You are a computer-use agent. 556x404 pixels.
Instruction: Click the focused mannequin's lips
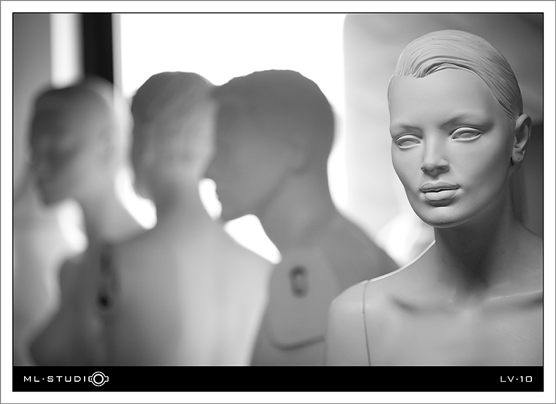pos(439,192)
